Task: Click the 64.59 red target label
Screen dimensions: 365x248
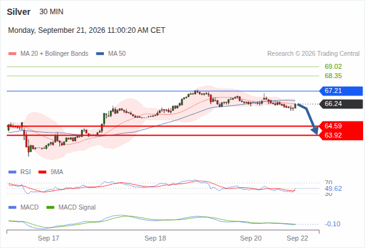Action: pyautogui.click(x=333, y=126)
